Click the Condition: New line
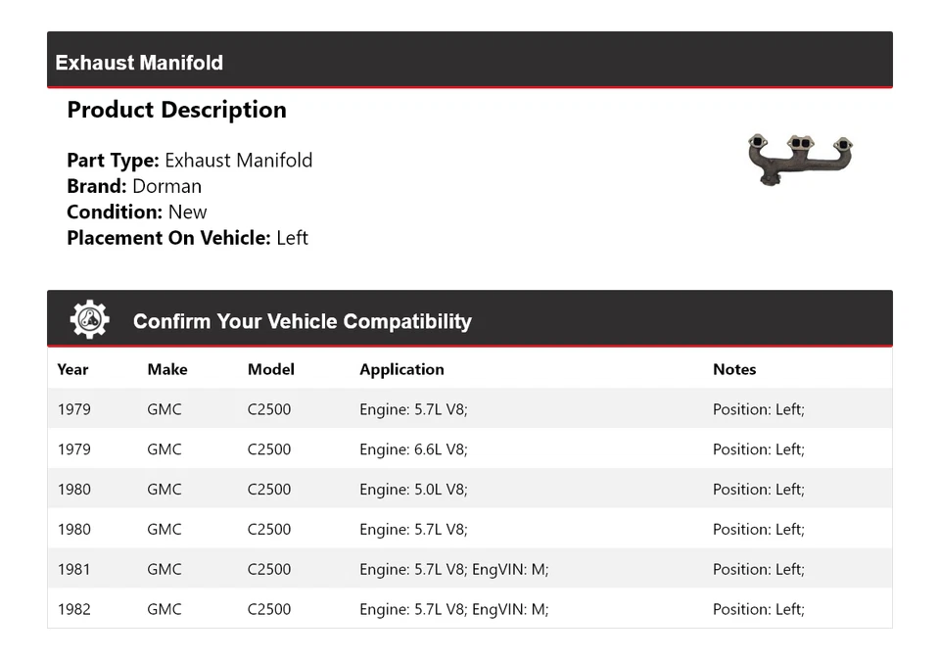The image size is (940, 660). [137, 212]
